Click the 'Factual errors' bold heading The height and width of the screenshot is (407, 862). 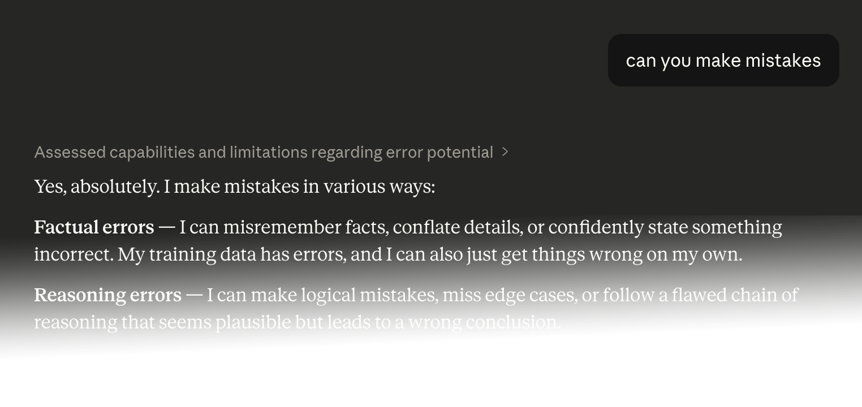tap(93, 227)
